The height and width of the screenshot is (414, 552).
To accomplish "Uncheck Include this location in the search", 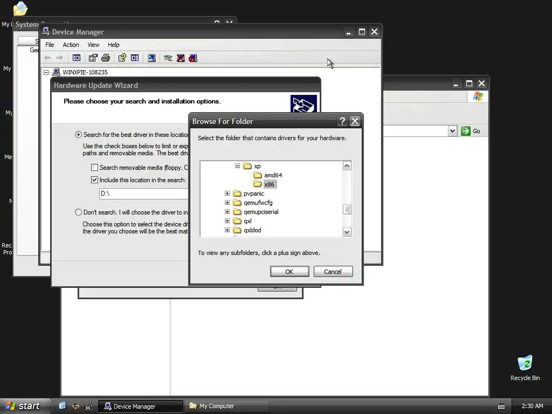I will 94,180.
